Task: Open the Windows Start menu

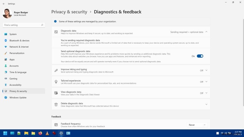Action: tap(5, 133)
